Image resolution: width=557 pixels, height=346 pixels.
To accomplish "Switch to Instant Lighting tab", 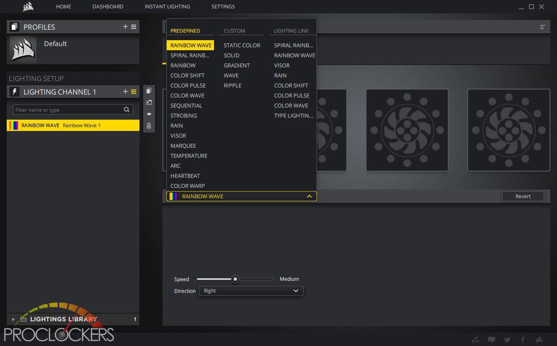I will point(167,6).
